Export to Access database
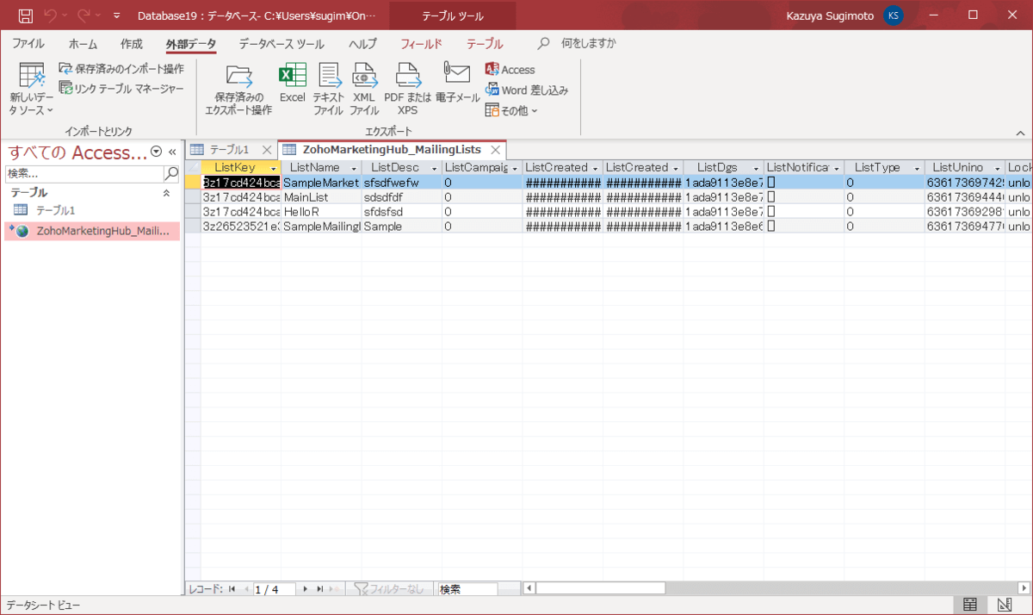 pos(510,70)
